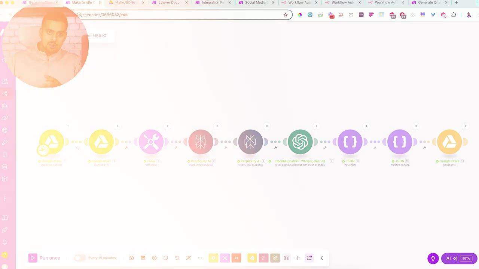Open the apps grid icon in toolbar
Screen dimensions: 479x269
(286, 258)
